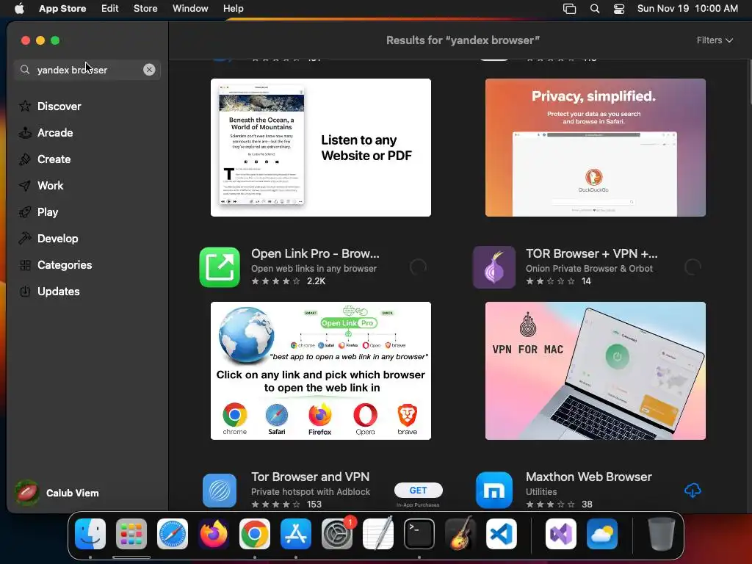This screenshot has height=564, width=752.
Task: Open the Apple menu
Action: click(x=19, y=9)
